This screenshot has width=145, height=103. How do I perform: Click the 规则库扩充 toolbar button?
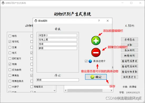[x=129, y=77]
